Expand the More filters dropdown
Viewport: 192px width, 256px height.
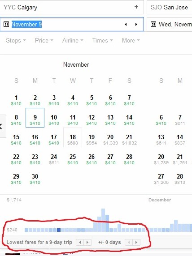tap(131, 40)
